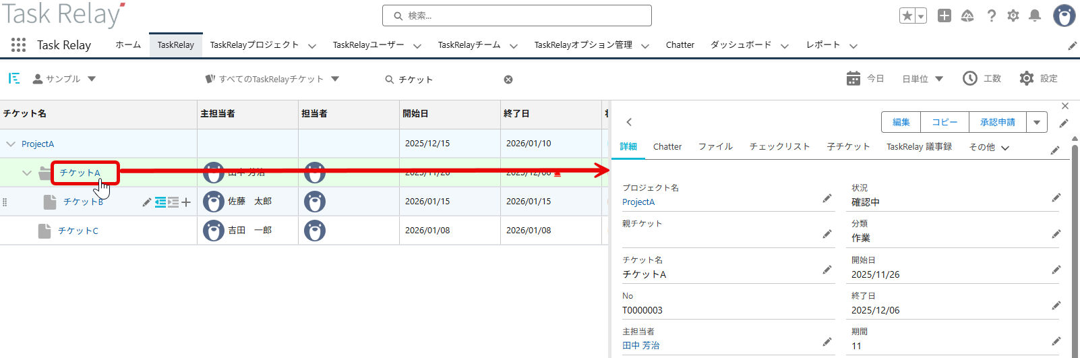Collapse the ProjectA tree row

11,144
